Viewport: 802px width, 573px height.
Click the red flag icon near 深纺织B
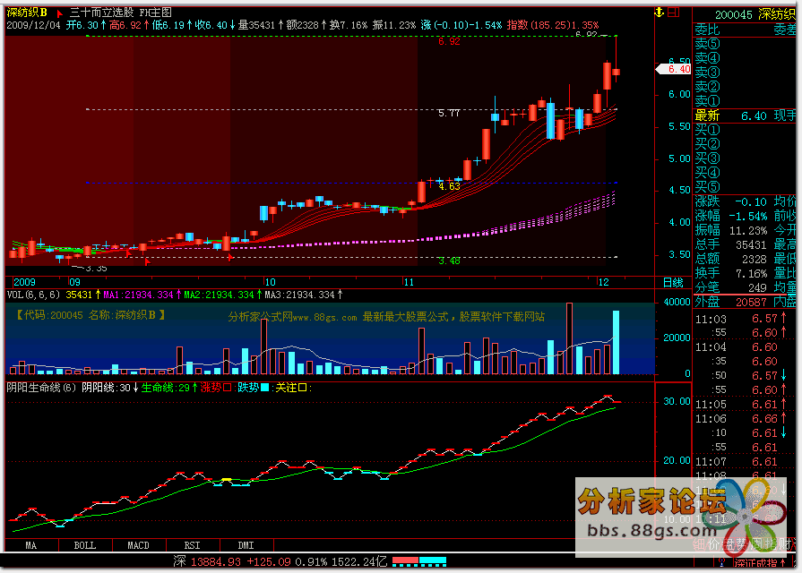[x=59, y=13]
